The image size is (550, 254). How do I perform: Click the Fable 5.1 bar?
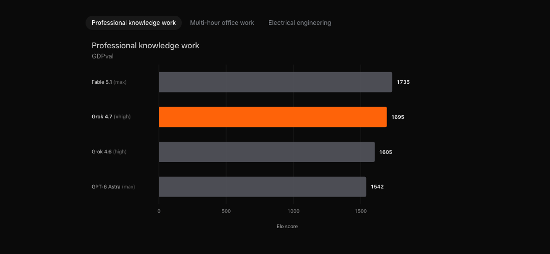276,82
